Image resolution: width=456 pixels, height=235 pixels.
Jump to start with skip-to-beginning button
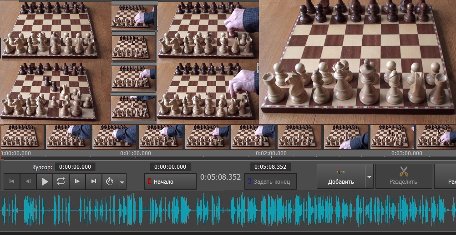point(12,181)
